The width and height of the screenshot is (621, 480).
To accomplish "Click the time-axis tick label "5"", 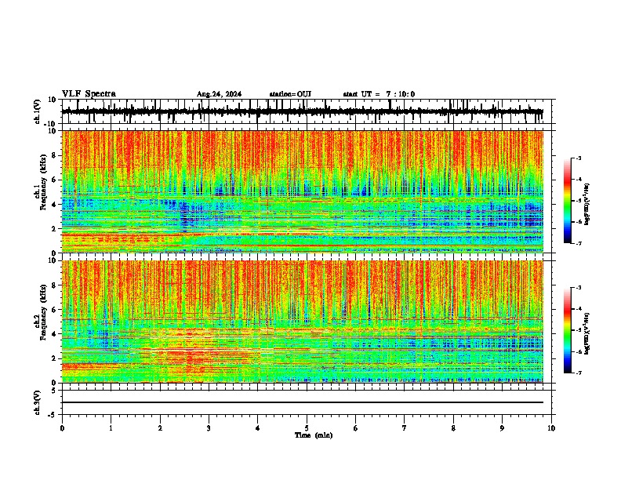I will (307, 428).
